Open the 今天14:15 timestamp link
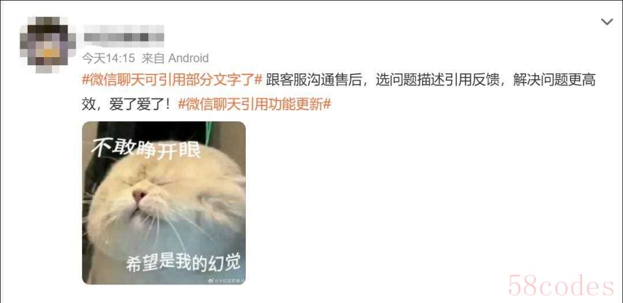Viewport: 623px width, 303px height. tap(108, 58)
